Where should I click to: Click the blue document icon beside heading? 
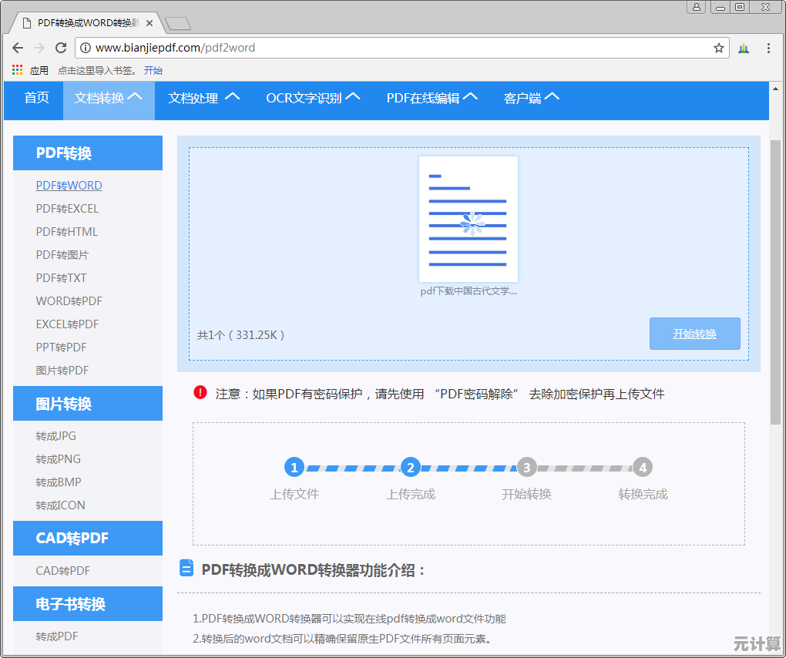coord(186,569)
